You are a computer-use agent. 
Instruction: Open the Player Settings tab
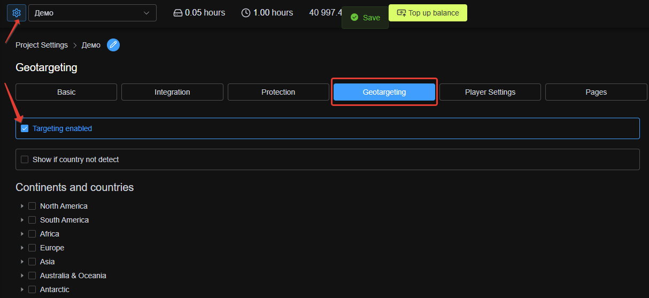pyautogui.click(x=490, y=92)
